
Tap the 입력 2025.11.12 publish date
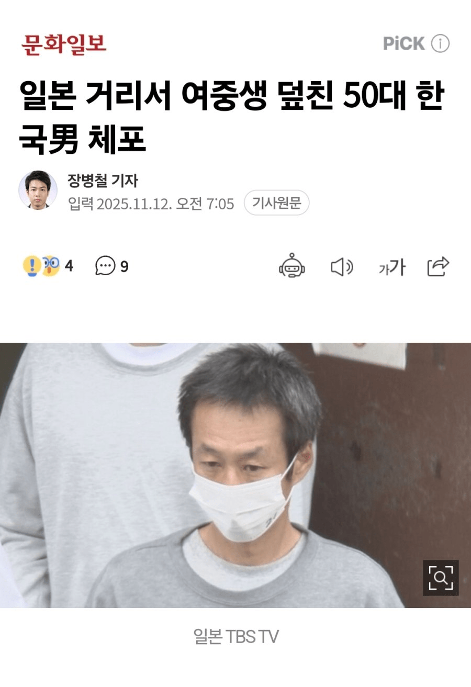tap(151, 204)
